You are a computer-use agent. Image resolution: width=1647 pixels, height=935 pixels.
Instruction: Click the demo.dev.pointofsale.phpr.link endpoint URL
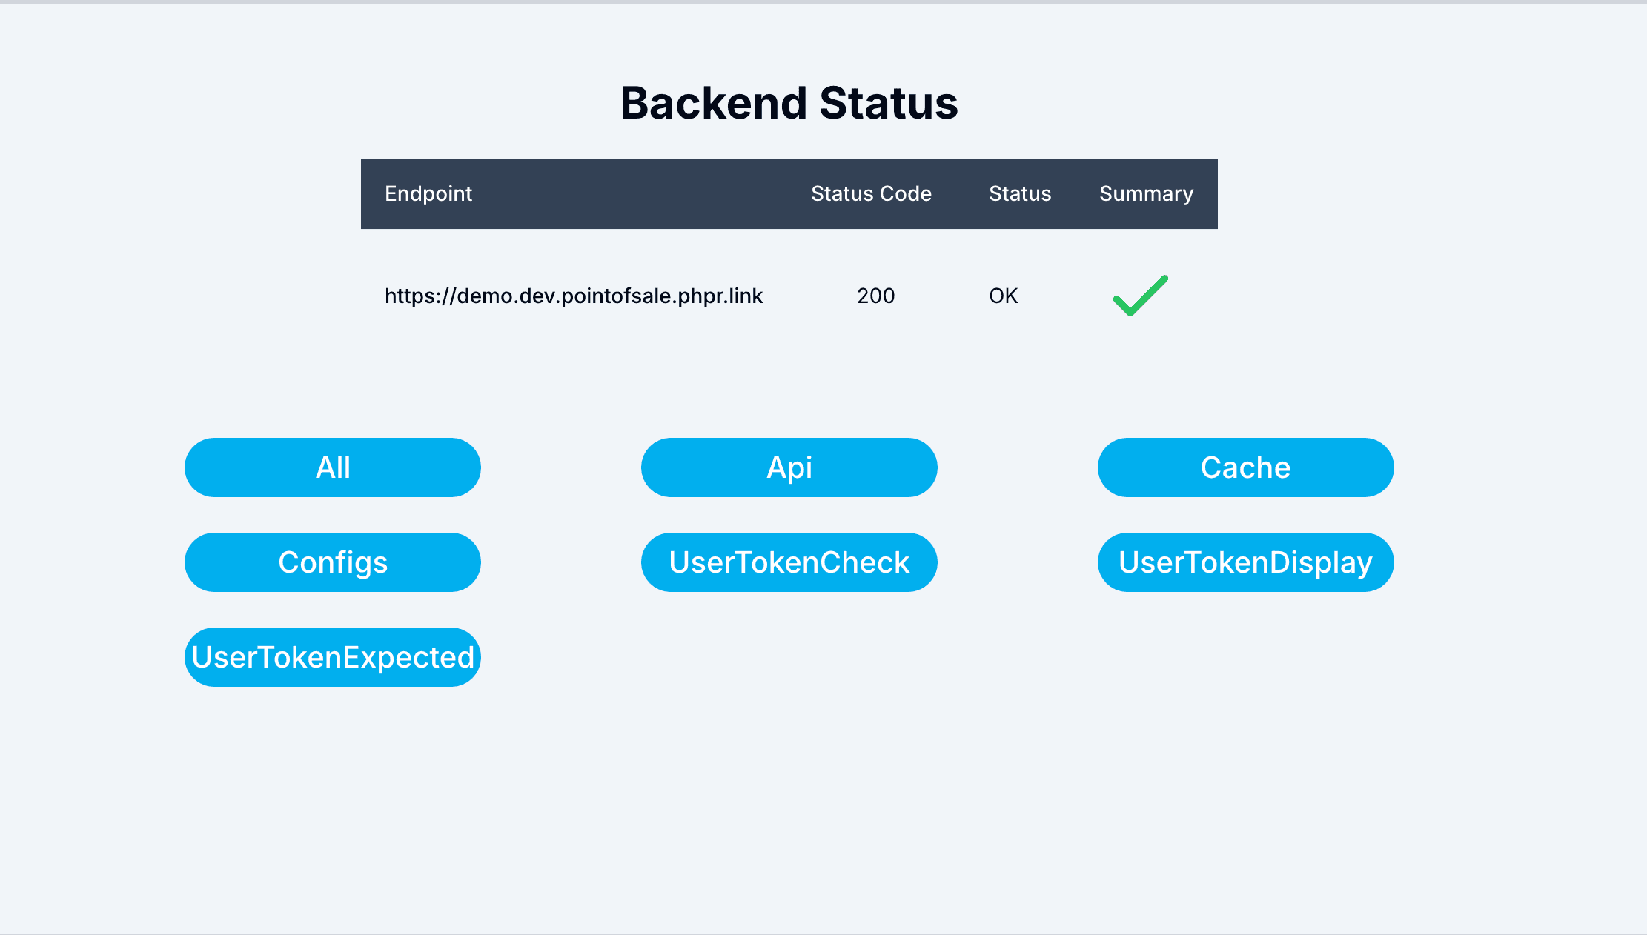pyautogui.click(x=573, y=296)
